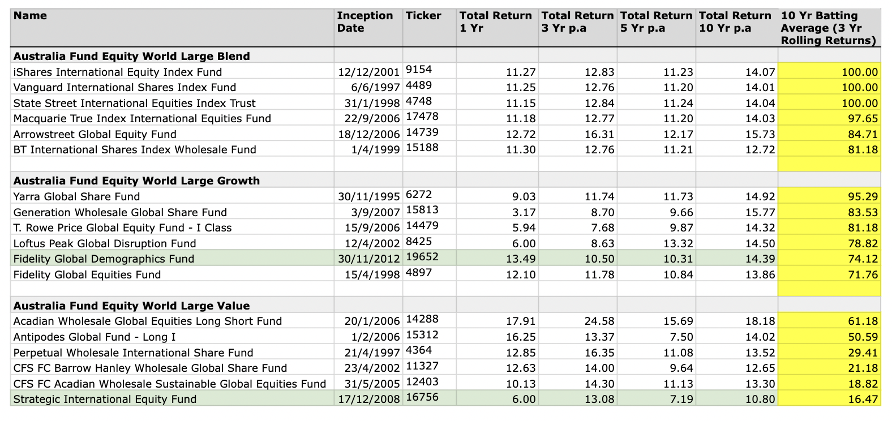Click Vanguard International Shares Index Fund name
Screen dimensions: 892x421
pyautogui.click(x=125, y=87)
